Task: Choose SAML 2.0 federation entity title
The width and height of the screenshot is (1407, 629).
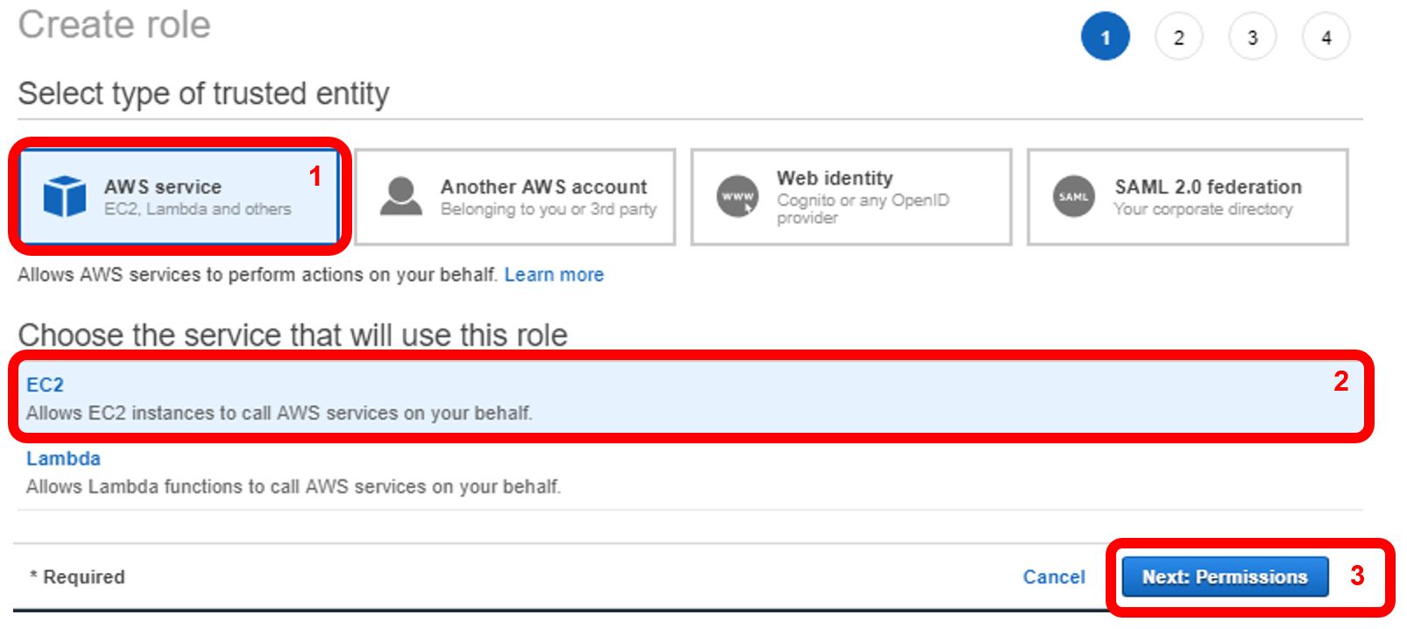Action: [x=1207, y=187]
